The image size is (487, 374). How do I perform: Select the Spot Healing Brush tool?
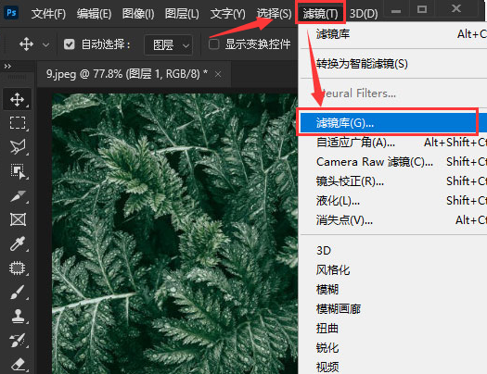[17, 268]
